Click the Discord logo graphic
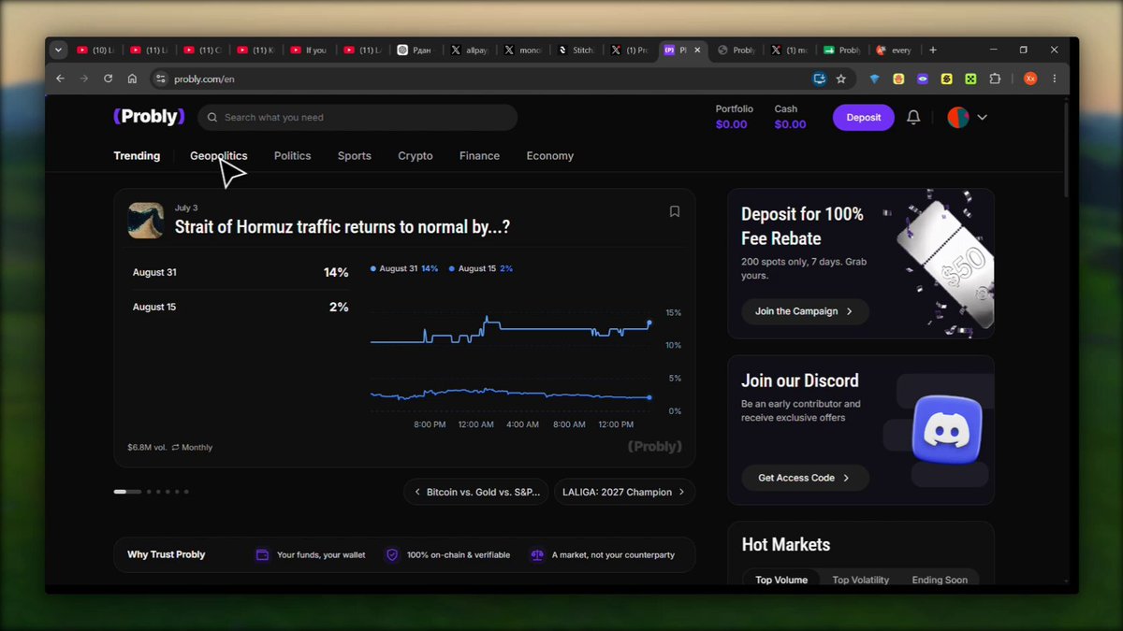This screenshot has height=631, width=1123. (x=947, y=429)
